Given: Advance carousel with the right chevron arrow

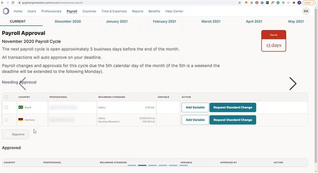Looking at the screenshot, I should pos(293,83).
